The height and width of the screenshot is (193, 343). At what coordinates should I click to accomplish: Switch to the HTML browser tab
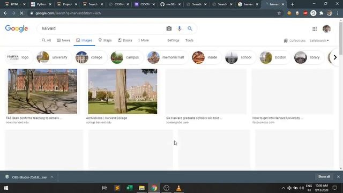(14, 4)
